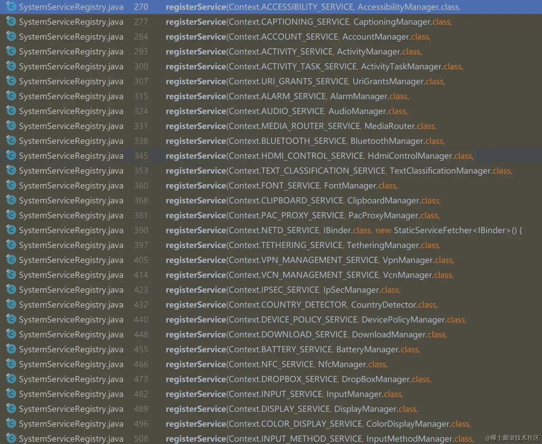
Task: Click the class icon on line 284 row
Action: point(11,36)
